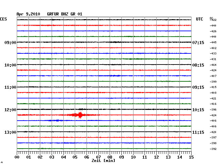Click the DC offset value "-402"
This screenshot has height=166, width=218.
click(x=213, y=48)
